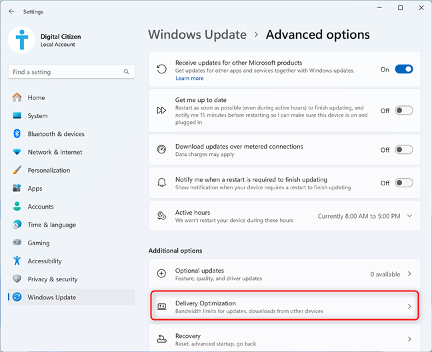The image size is (432, 352).
Task: Click the 'Additional options' heading
Action: point(175,251)
